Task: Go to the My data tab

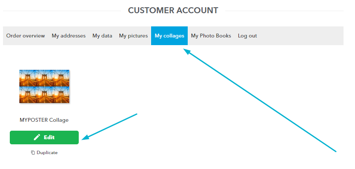Action: coord(102,36)
